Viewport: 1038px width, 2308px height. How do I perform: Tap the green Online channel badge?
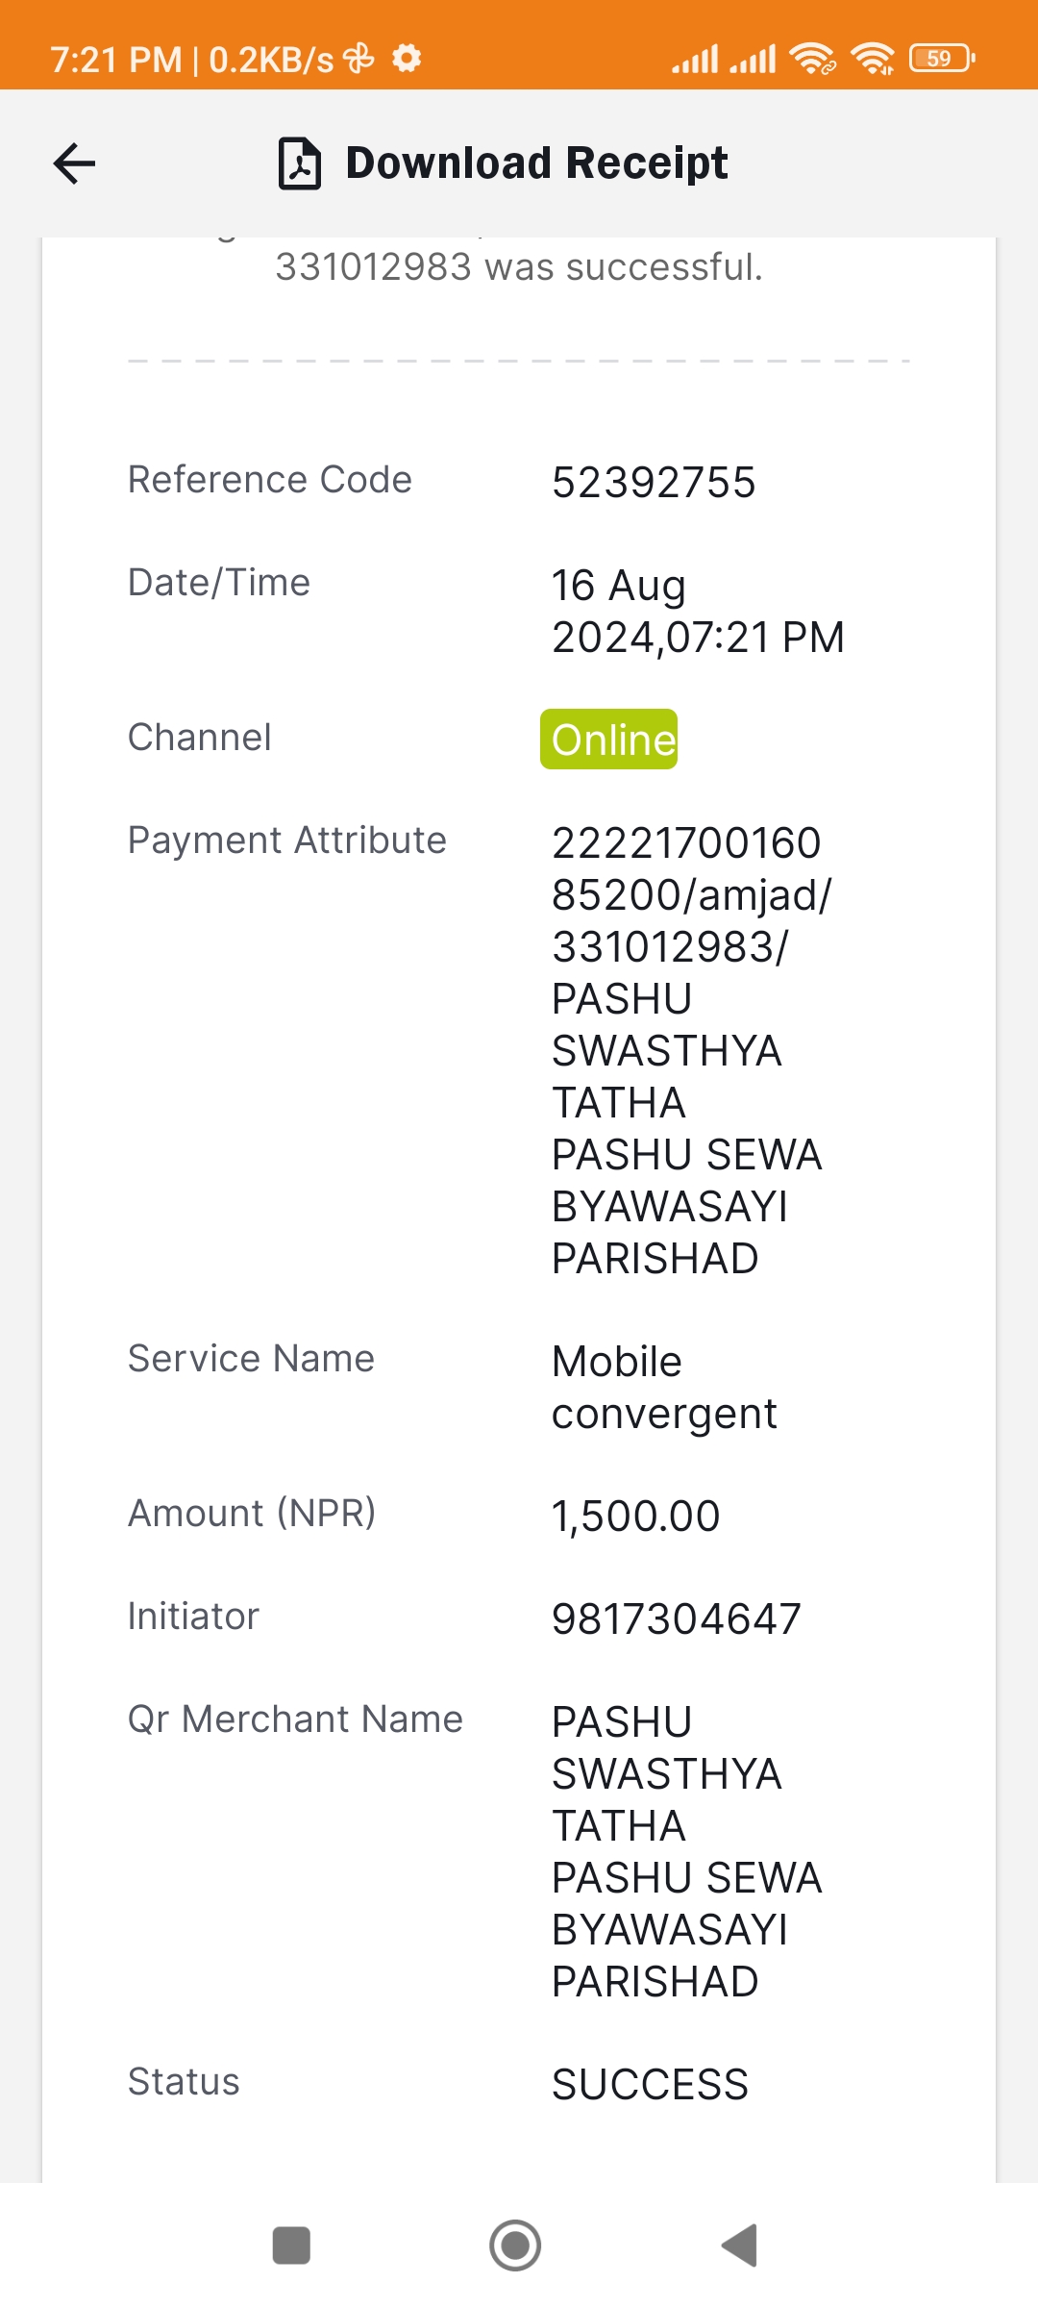coord(609,740)
